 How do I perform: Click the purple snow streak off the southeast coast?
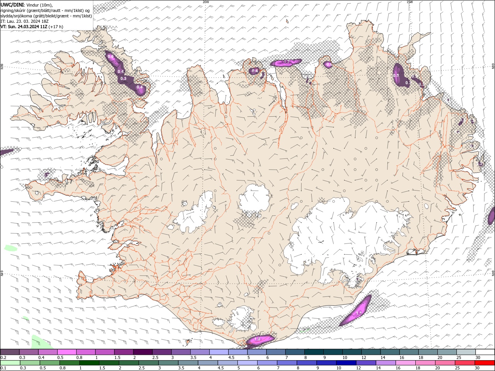356,311
